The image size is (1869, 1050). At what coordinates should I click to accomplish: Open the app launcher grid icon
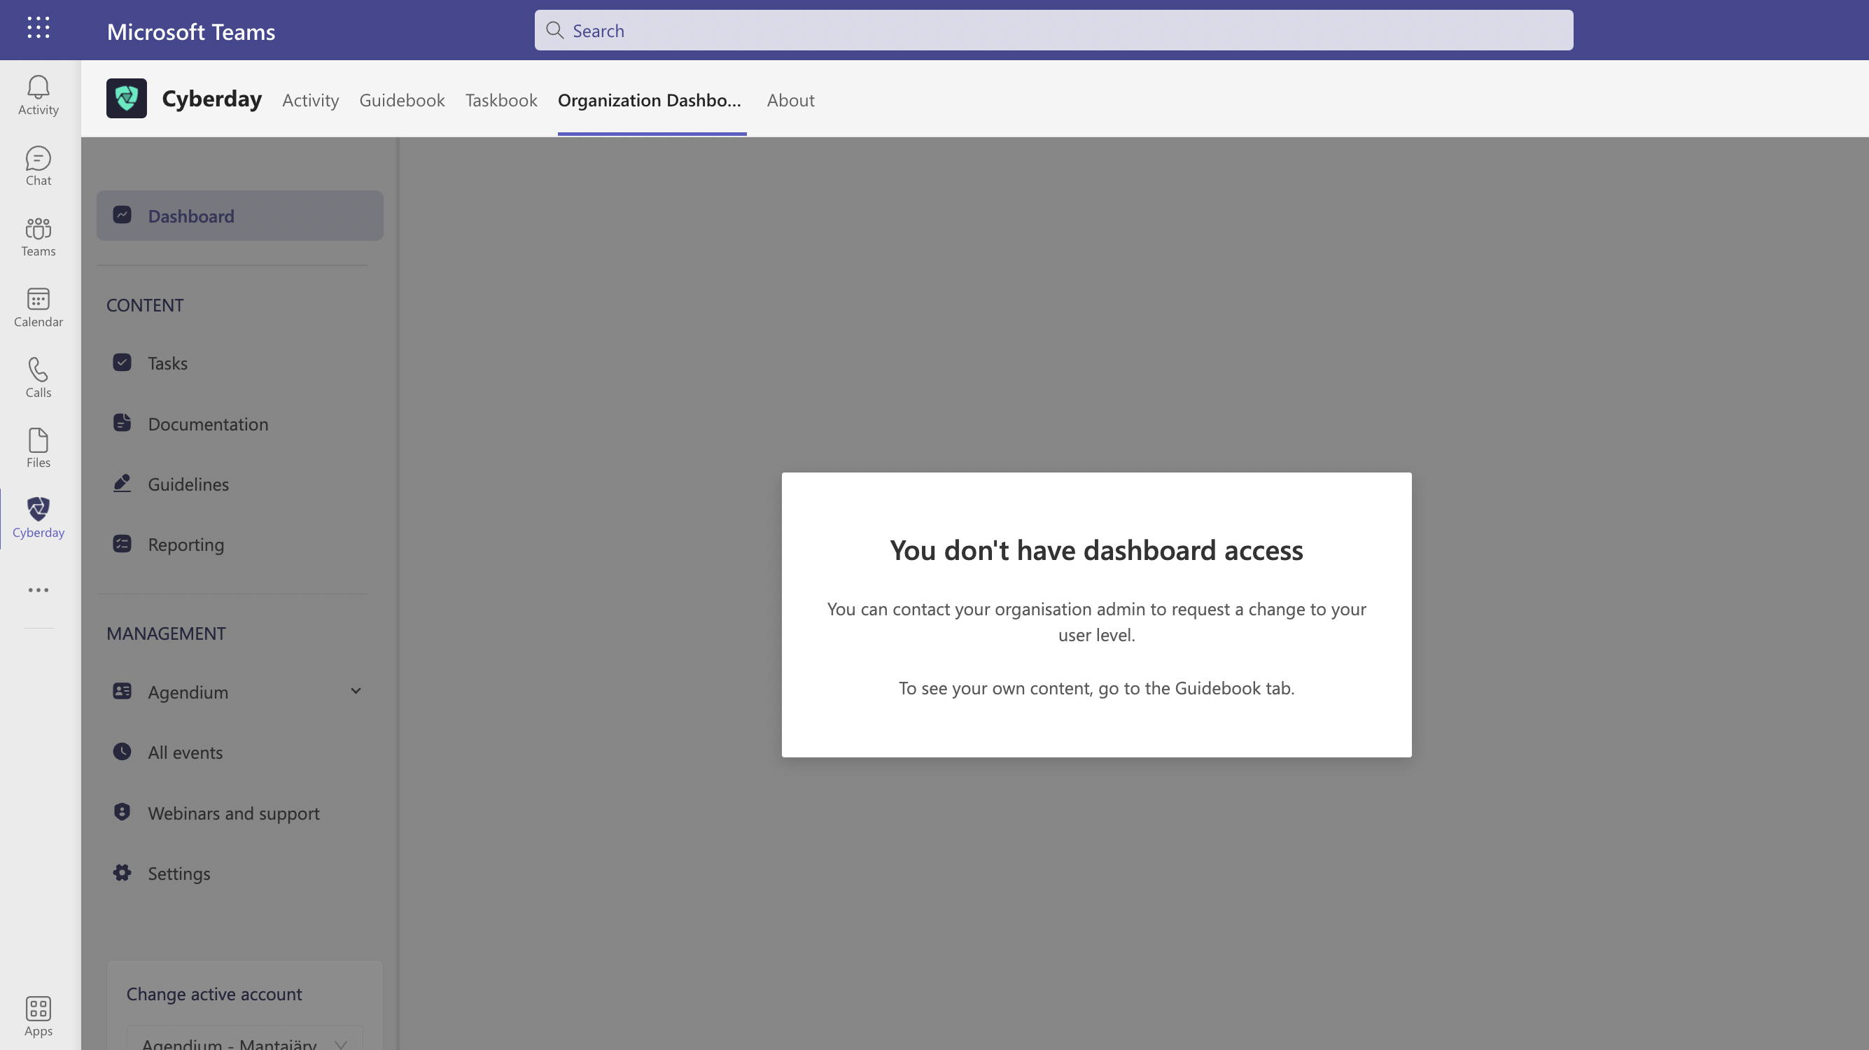(38, 27)
